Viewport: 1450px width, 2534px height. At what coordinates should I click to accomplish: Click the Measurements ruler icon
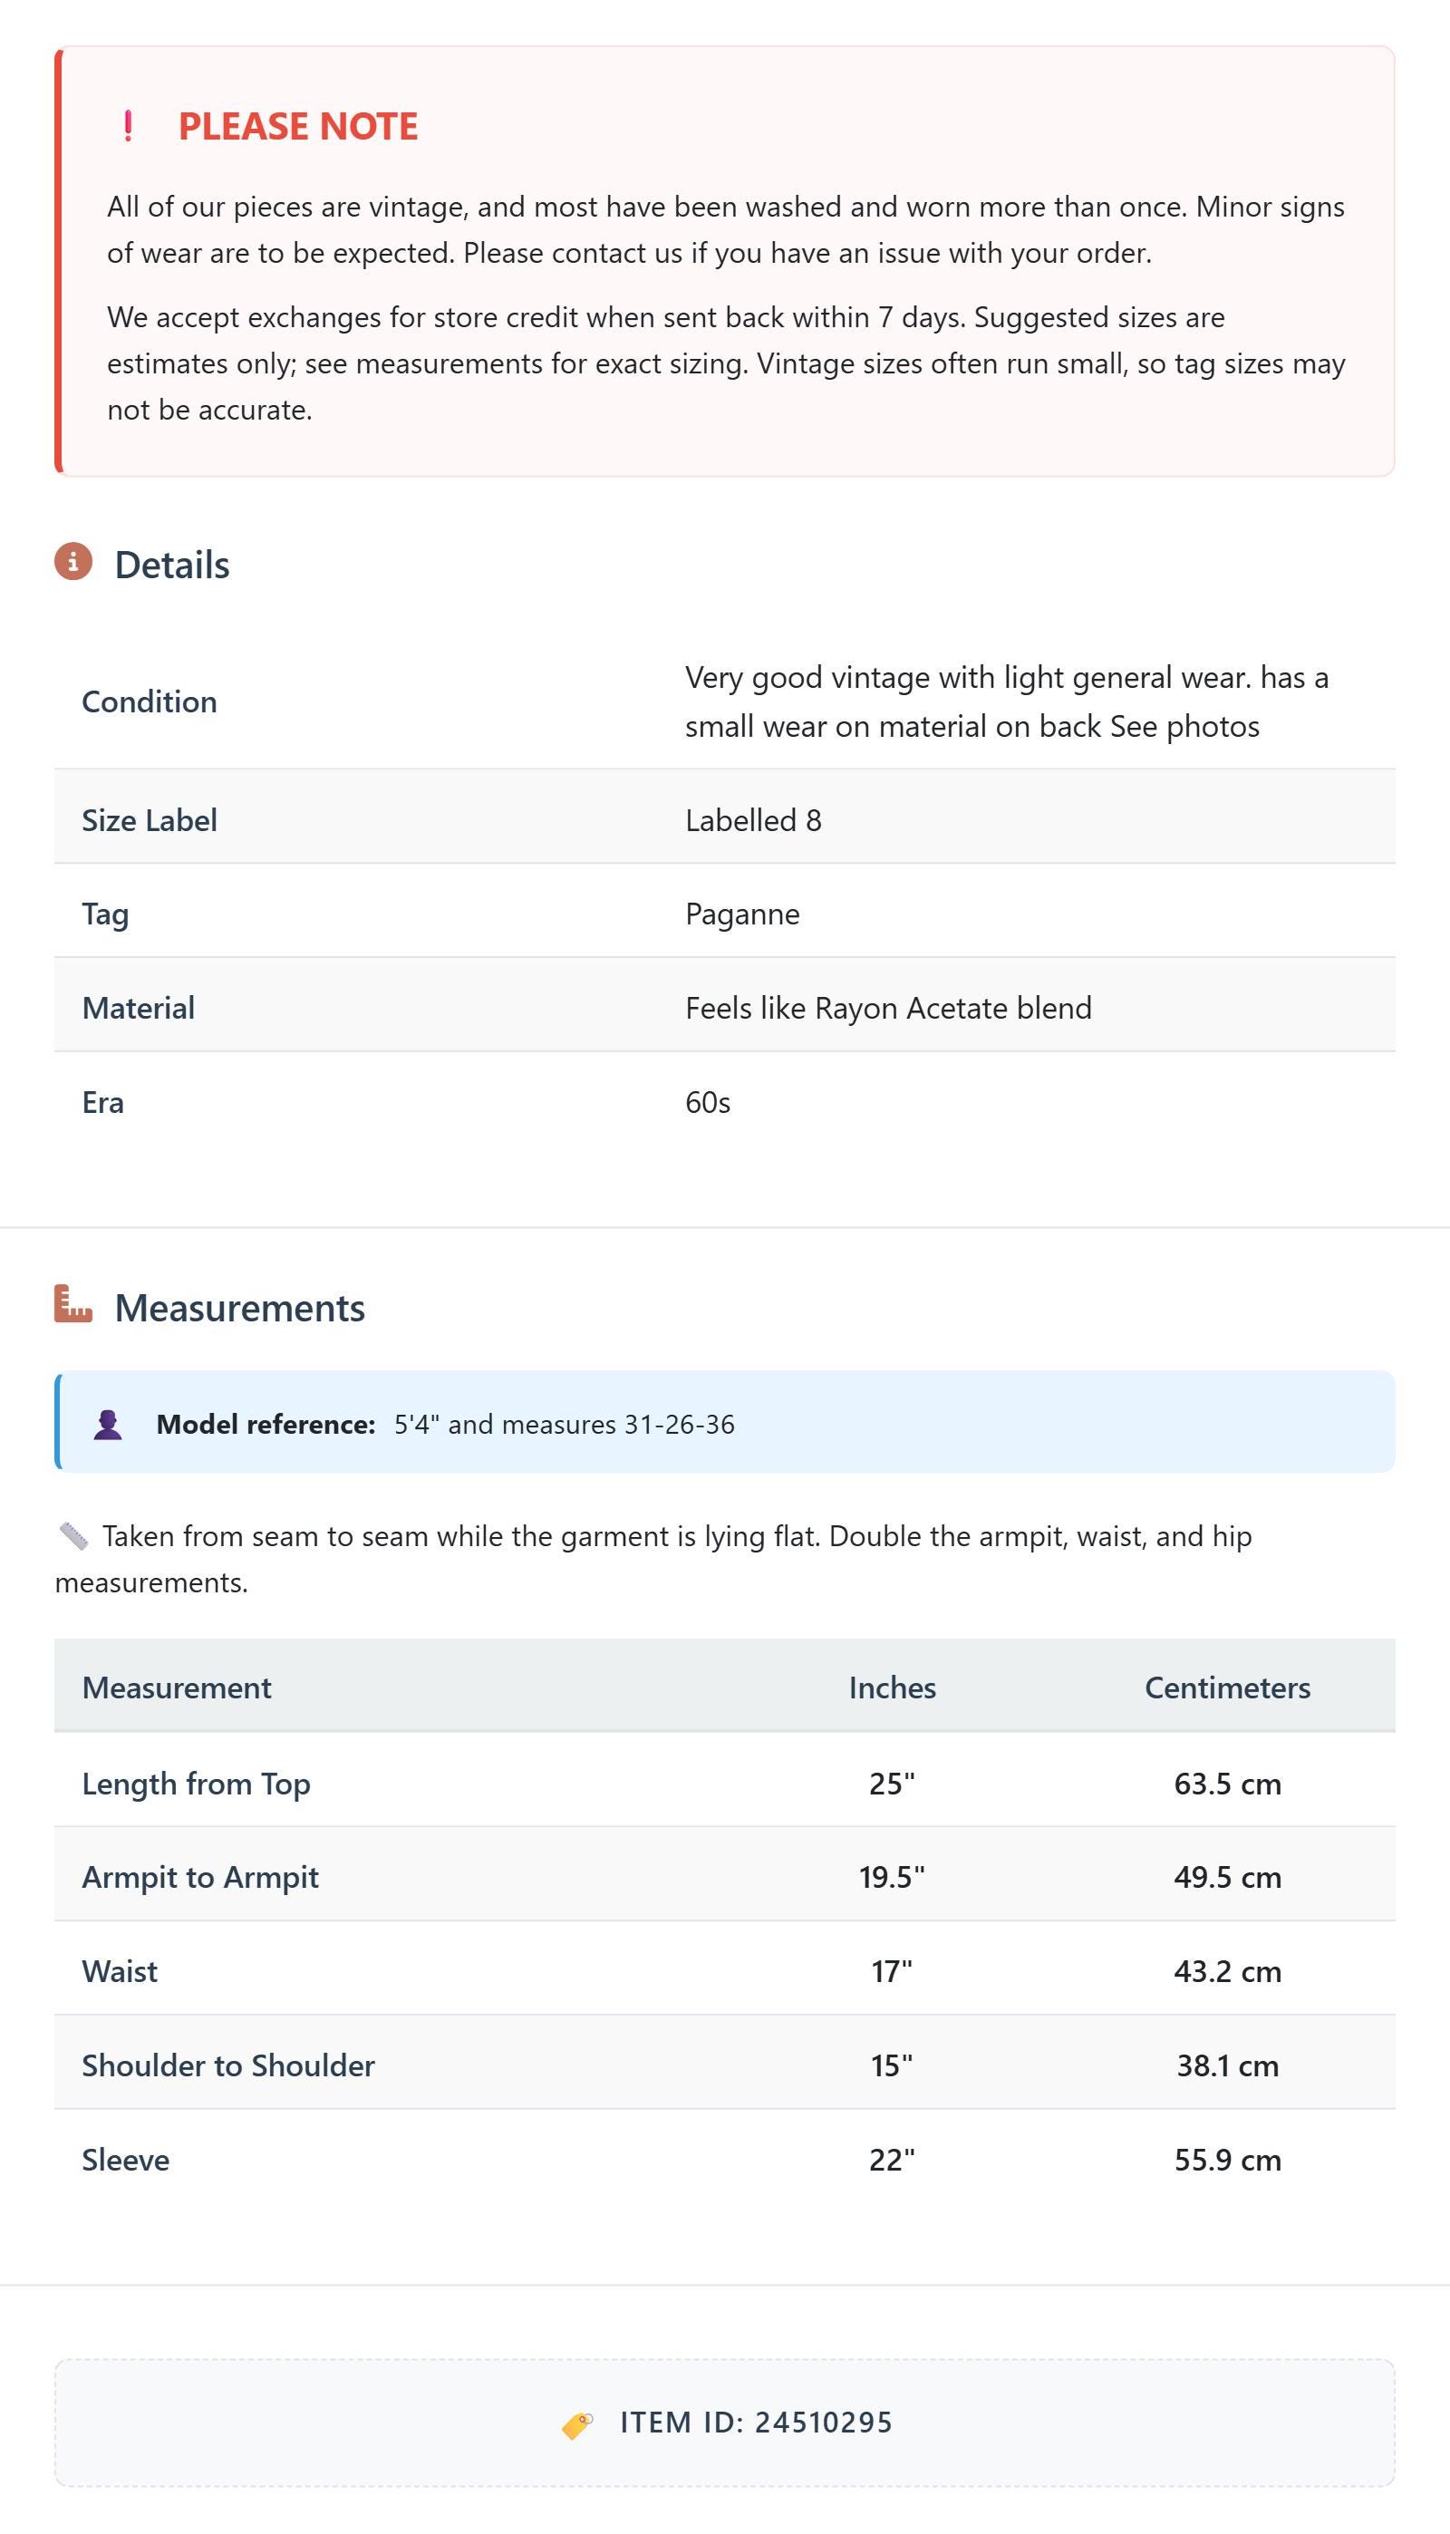[x=72, y=1303]
